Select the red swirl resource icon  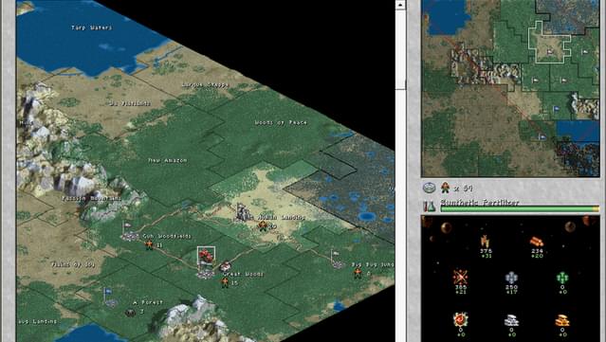click(460, 320)
